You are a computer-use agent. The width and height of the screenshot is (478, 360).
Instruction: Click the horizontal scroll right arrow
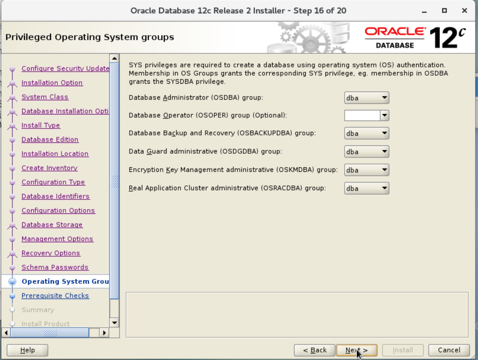(104, 332)
